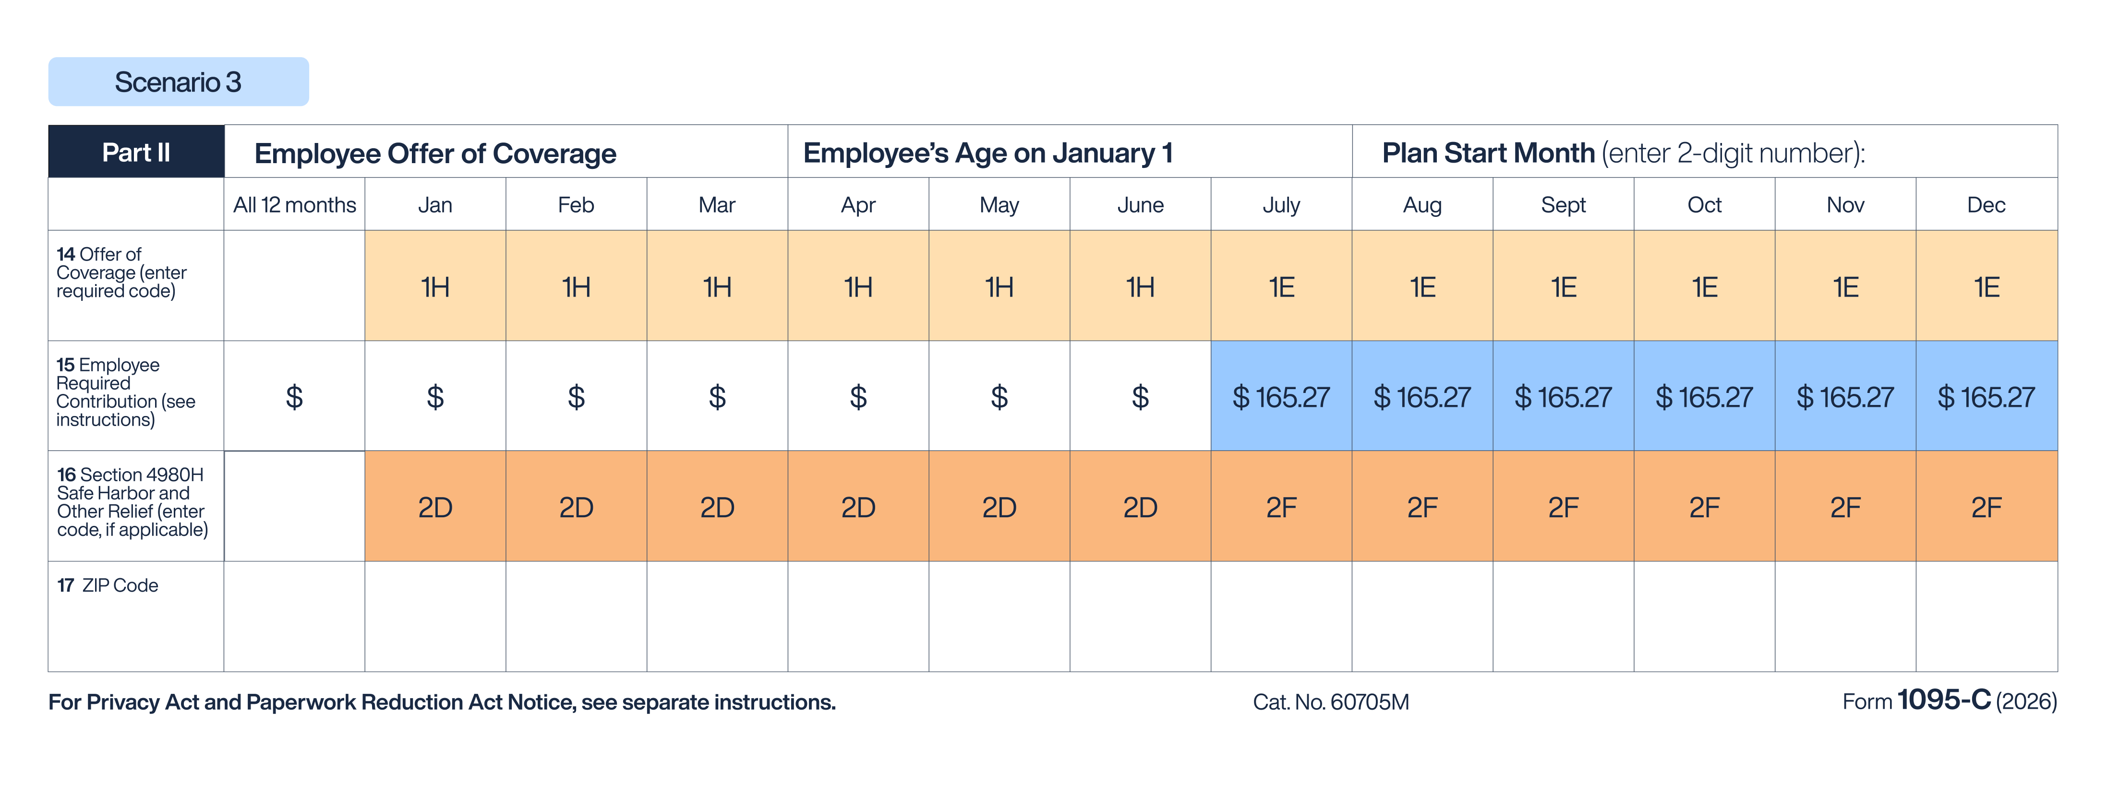The image size is (2107, 796).
Task: Select the All 12 months ZIP Code cell
Action: (294, 616)
